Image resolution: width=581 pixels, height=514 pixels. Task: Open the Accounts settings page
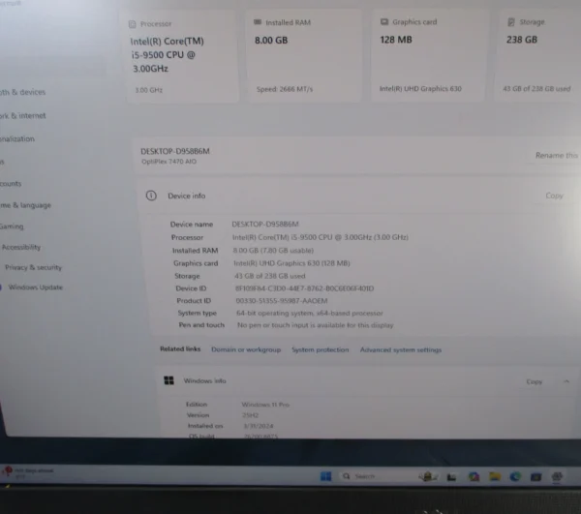click(x=11, y=184)
